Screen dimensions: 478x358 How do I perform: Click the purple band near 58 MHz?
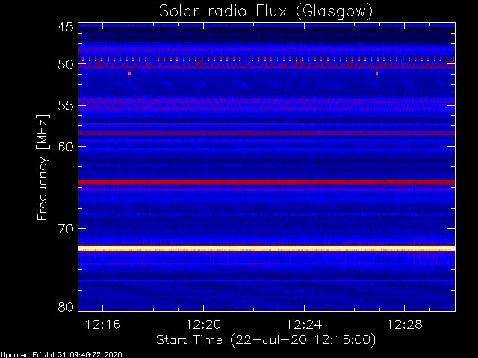267,133
